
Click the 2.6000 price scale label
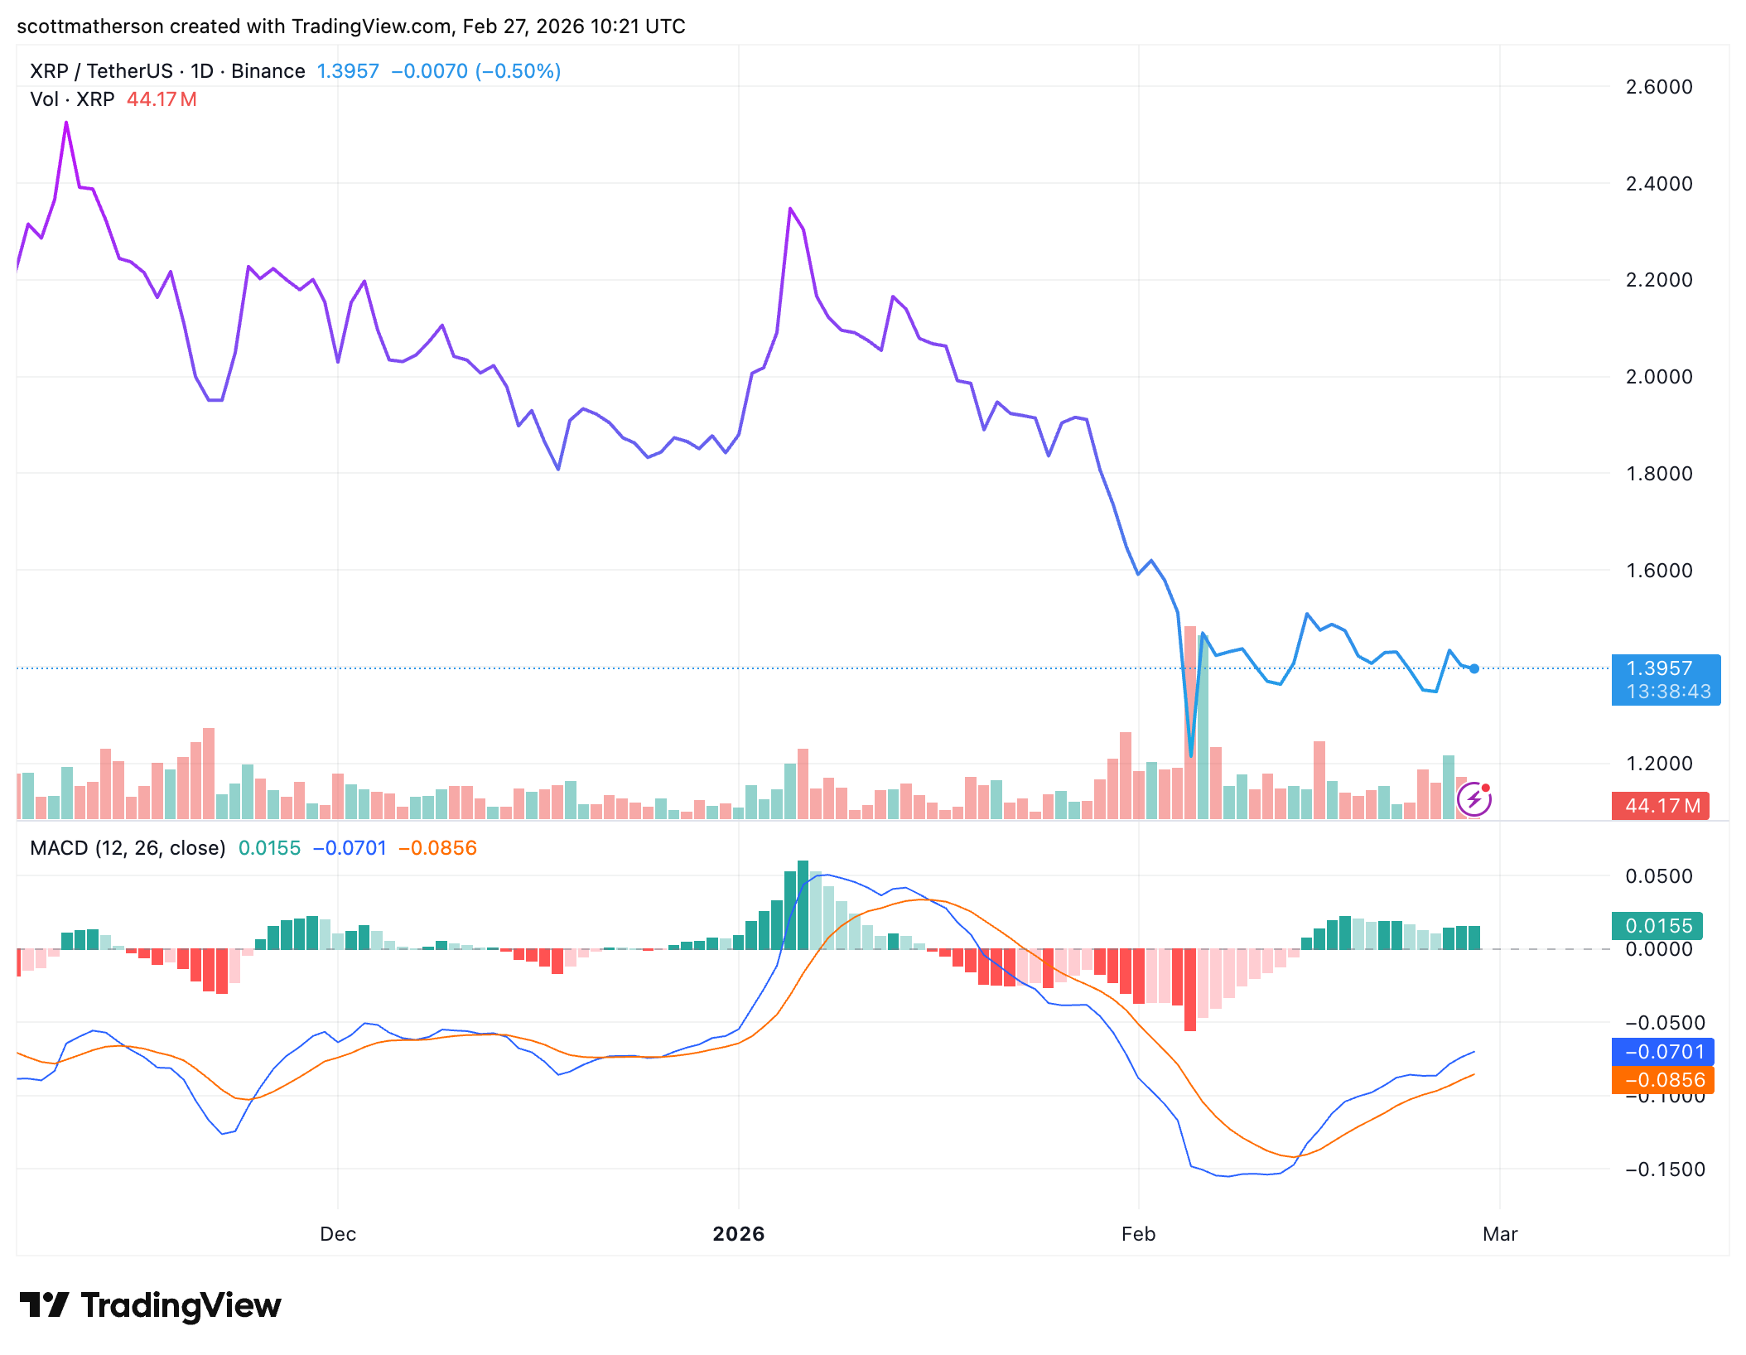(1659, 88)
